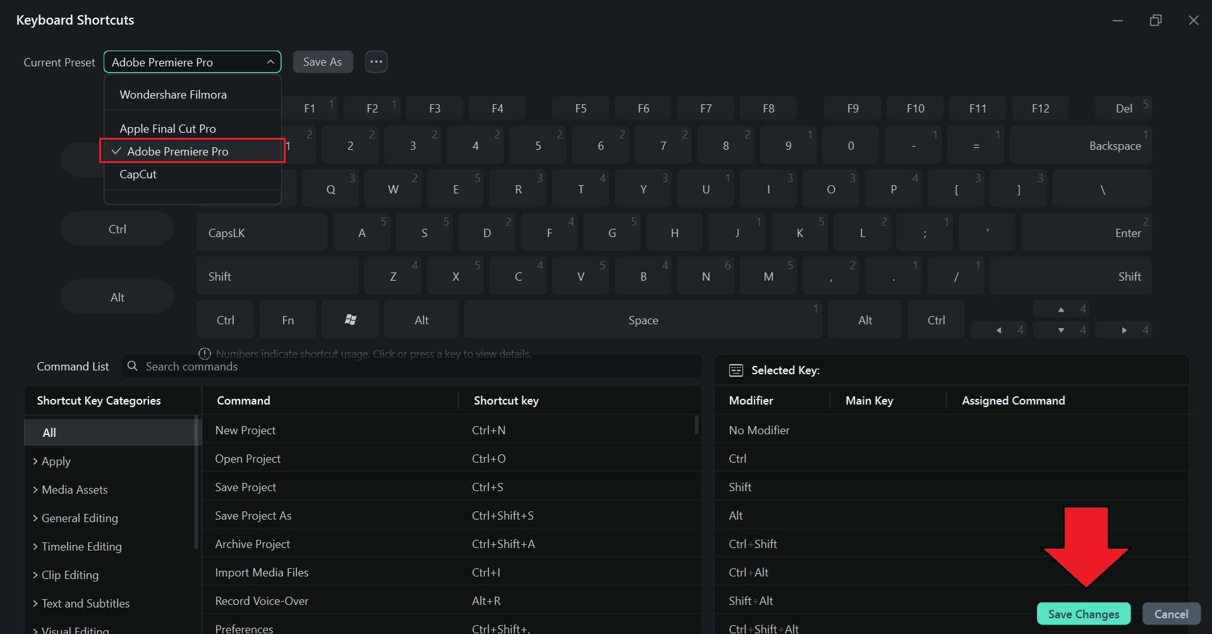Click the right Shift key on keyboard
The width and height of the screenshot is (1212, 634).
tap(1071, 276)
